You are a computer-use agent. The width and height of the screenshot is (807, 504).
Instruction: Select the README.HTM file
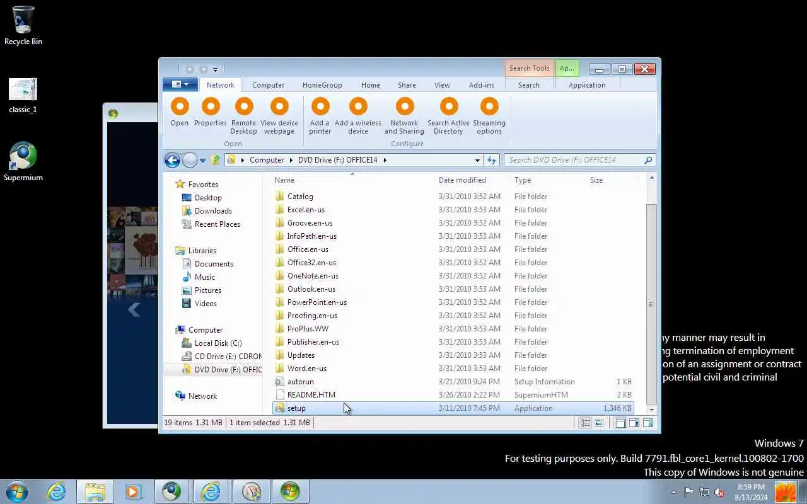(x=453, y=395)
